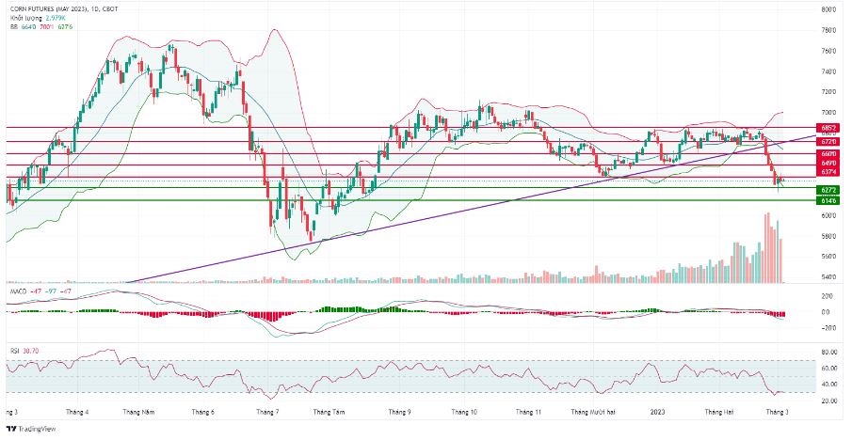
Task: Click the 800'0 price axis label
Action: coord(828,9)
